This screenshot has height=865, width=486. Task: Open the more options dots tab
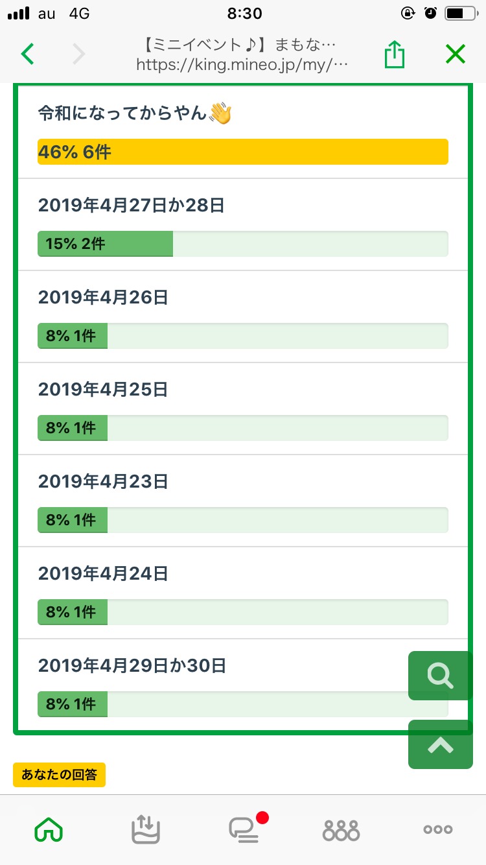point(438,829)
